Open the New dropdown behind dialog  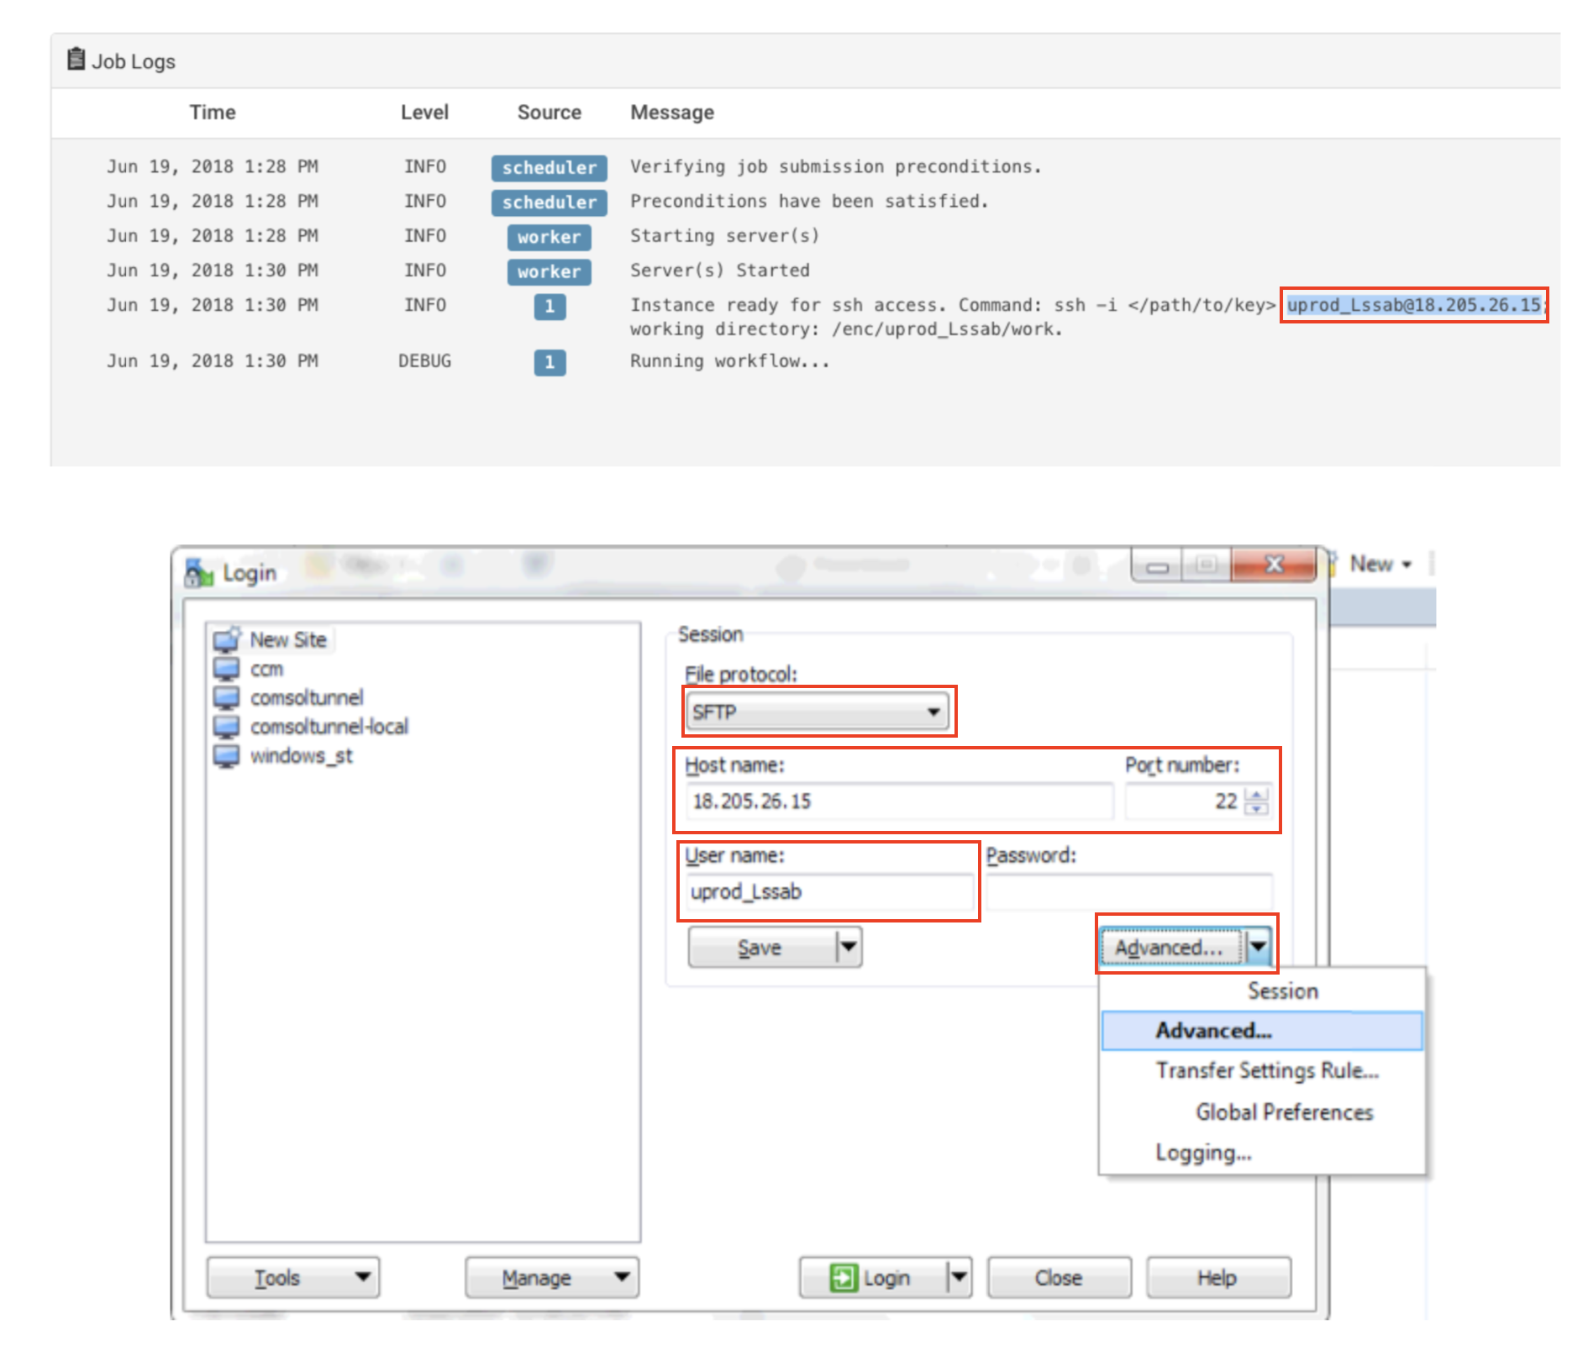coord(1380,565)
